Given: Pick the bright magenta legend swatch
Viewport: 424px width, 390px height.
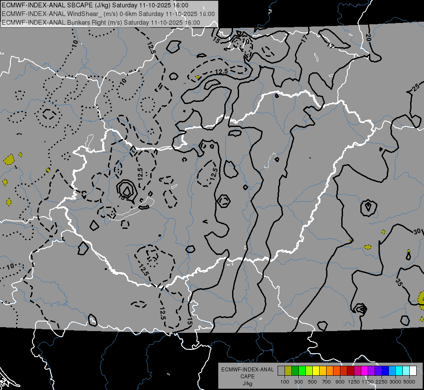Looking at the screenshot, I should 365,370.
